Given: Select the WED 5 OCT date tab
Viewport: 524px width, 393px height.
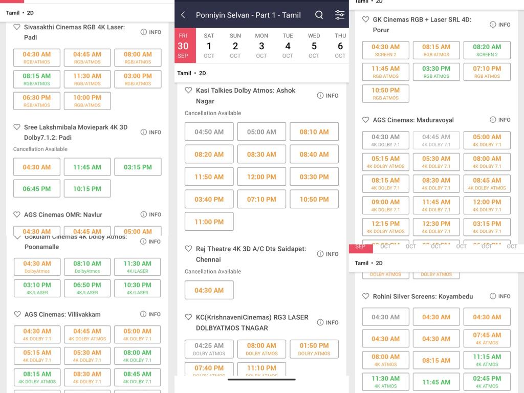Looking at the screenshot, I should tap(314, 46).
